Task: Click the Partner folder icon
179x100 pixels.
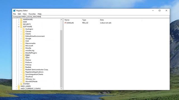Action: [x=23, y=60]
